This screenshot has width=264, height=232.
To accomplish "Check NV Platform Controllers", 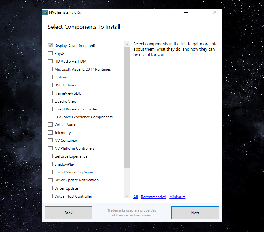I will click(50, 148).
